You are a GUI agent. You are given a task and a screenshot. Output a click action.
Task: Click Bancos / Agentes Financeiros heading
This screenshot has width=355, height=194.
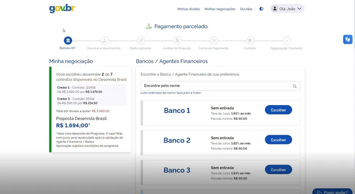coord(172,61)
